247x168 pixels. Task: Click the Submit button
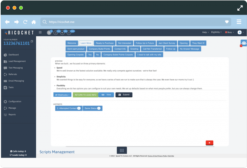tap(124, 95)
